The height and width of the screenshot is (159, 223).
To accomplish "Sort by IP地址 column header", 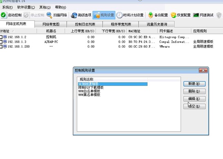I will click(18, 31).
